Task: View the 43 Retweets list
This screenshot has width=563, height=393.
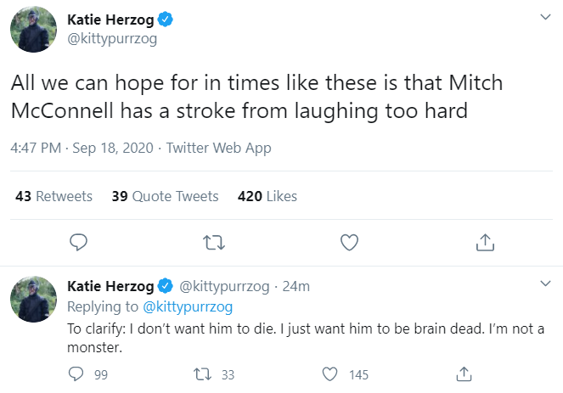Action: point(53,196)
